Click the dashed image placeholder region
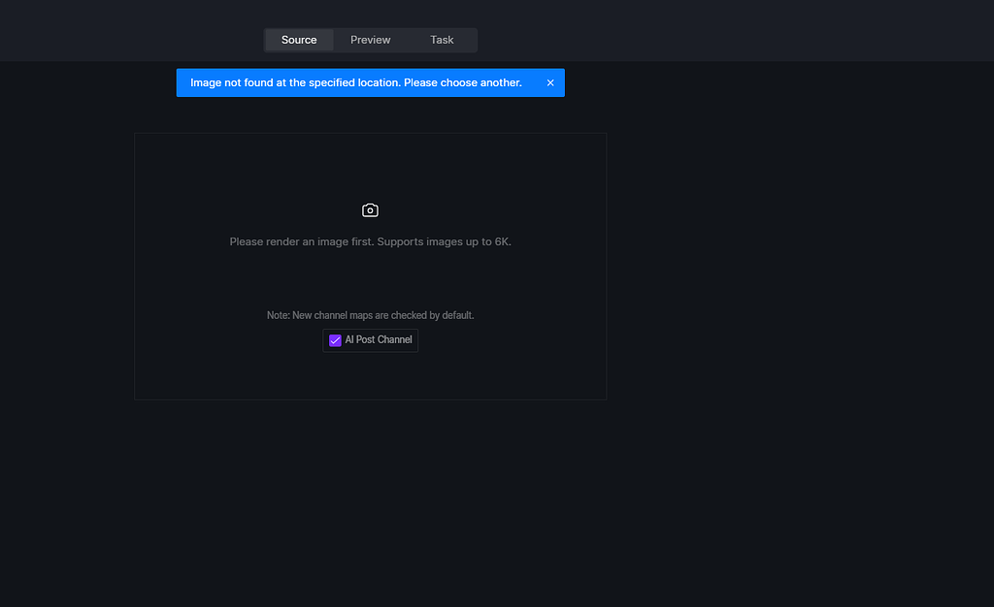994x607 pixels. point(370,267)
